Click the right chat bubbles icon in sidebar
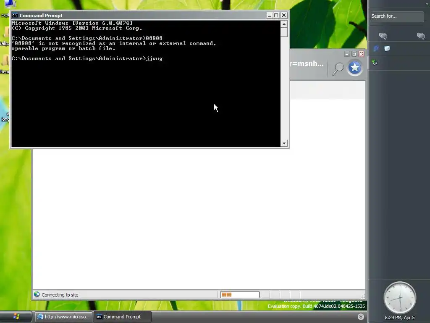Screen dimensions: 430x323 tap(421, 36)
